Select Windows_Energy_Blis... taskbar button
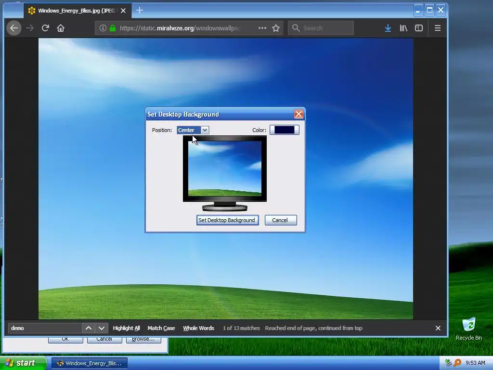This screenshot has height=370, width=493. click(x=89, y=363)
